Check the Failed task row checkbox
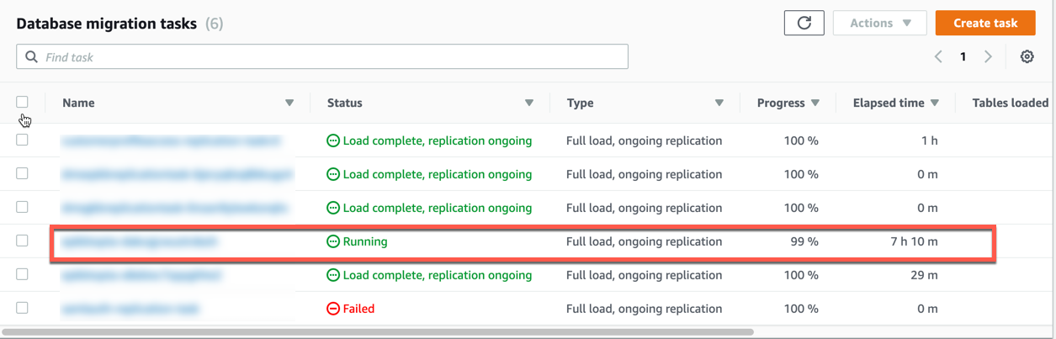 click(23, 308)
